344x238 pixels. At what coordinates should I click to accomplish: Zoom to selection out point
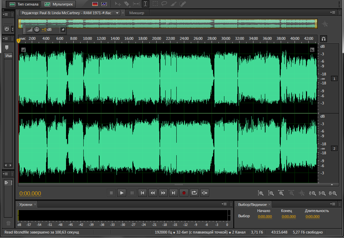coord(322,193)
